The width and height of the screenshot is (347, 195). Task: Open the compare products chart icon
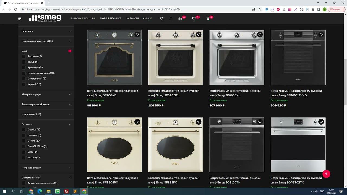[180, 18]
